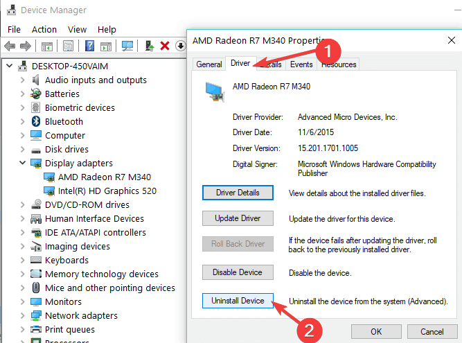Click the Update driver toolbar icon
This screenshot has width=462, height=343.
(150, 46)
